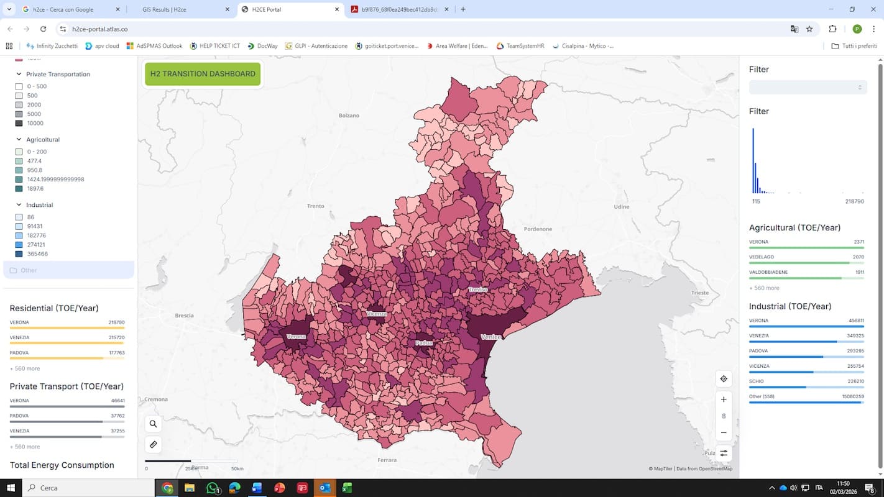The image size is (884, 497).
Task: Bookmark page with the star icon
Action: click(809, 29)
